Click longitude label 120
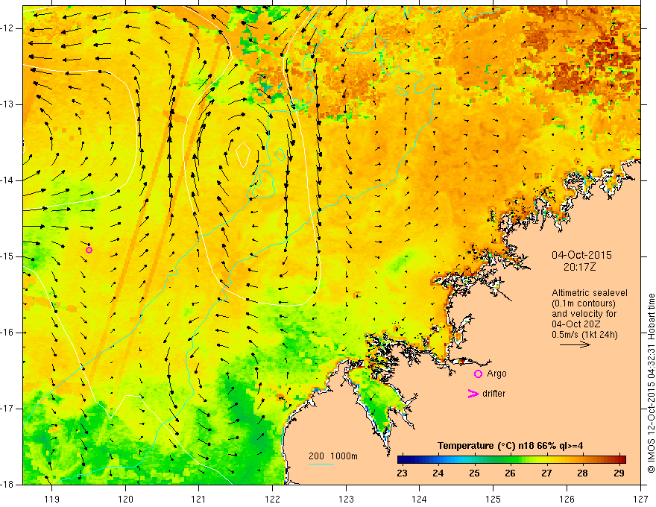This screenshot has width=656, height=507. [125, 500]
